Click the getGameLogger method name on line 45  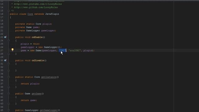click(x=49, y=110)
